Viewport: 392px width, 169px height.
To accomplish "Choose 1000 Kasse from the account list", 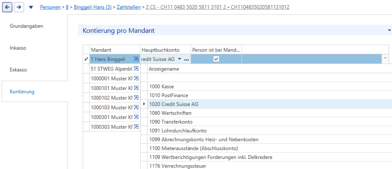I will coord(269,86).
